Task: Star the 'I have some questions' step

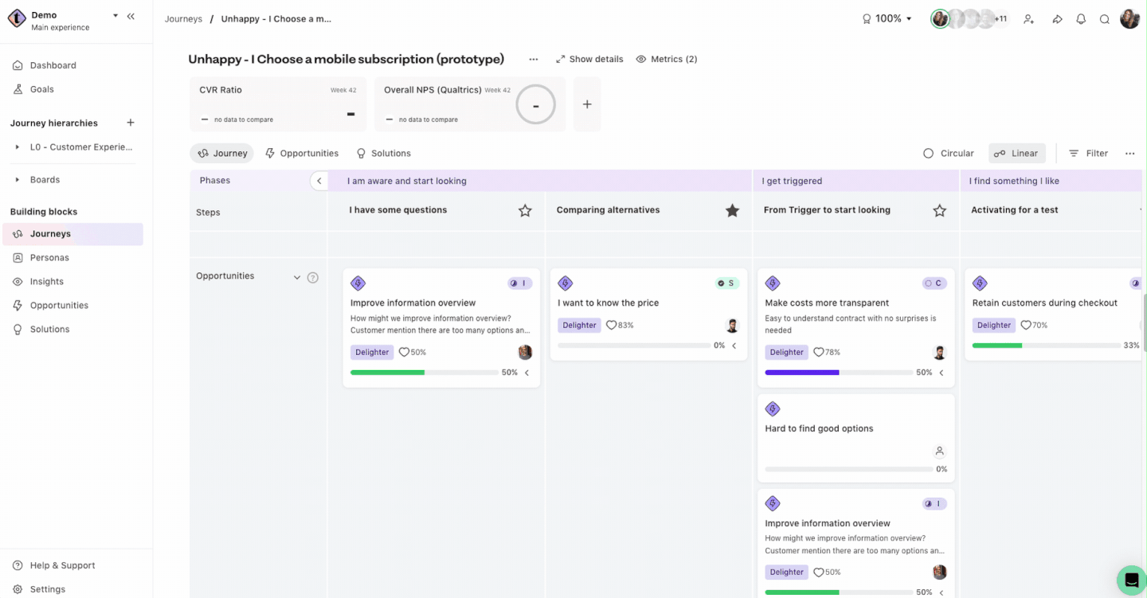Action: pyautogui.click(x=525, y=211)
